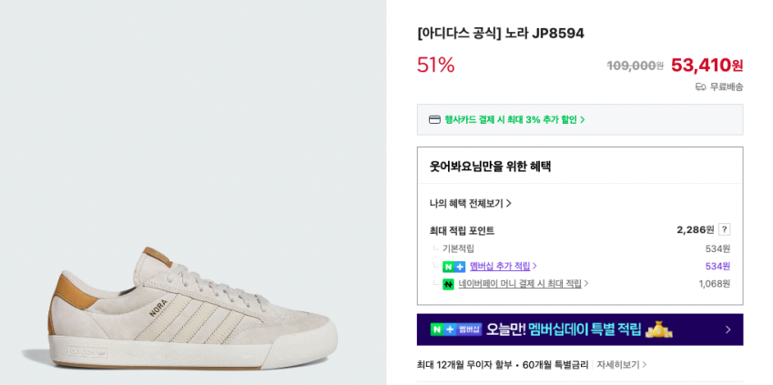Open the 행사카드 결제 3% 추가 할인 link
The image size is (773, 385).
tap(514, 119)
